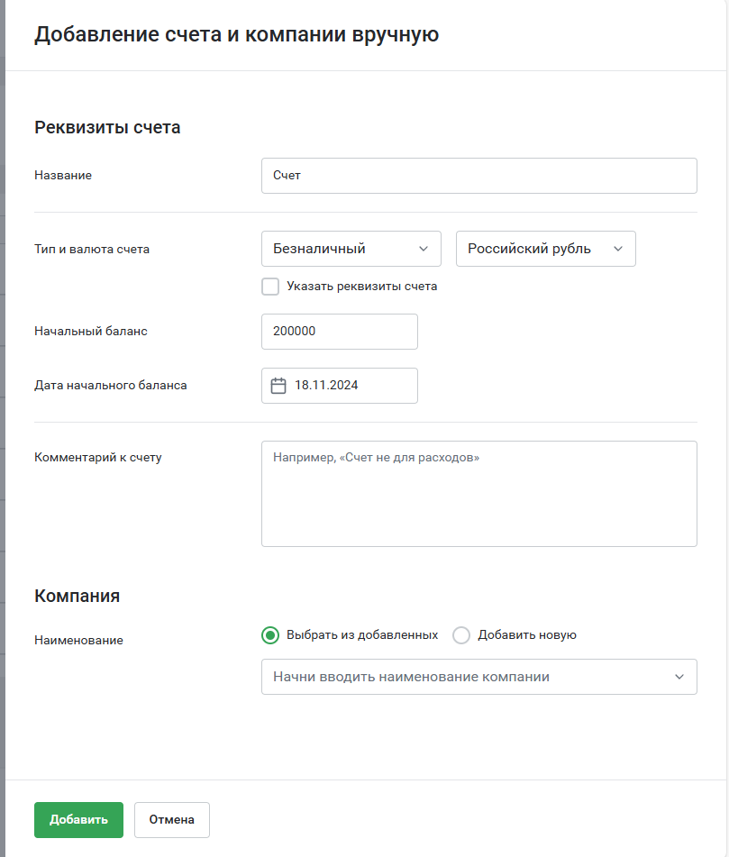
Task: Expand company name combo box
Action: pos(478,677)
